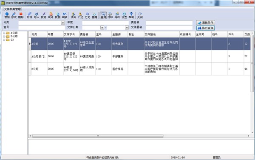Viewport: 255px width, 160px height.
Task: Click the 删除 (delete) red X icon
Action: 21,15
